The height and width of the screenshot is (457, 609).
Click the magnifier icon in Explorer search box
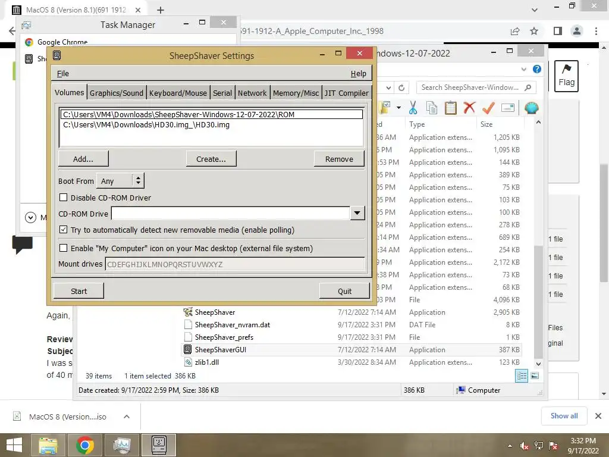[528, 87]
